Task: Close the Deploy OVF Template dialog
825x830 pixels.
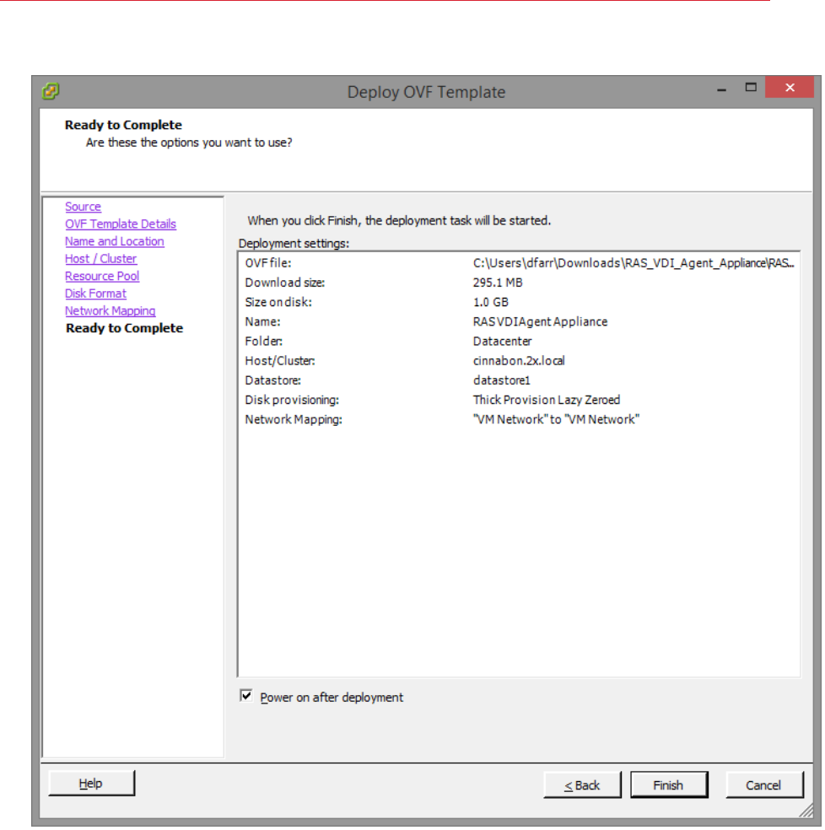Action: [x=789, y=88]
